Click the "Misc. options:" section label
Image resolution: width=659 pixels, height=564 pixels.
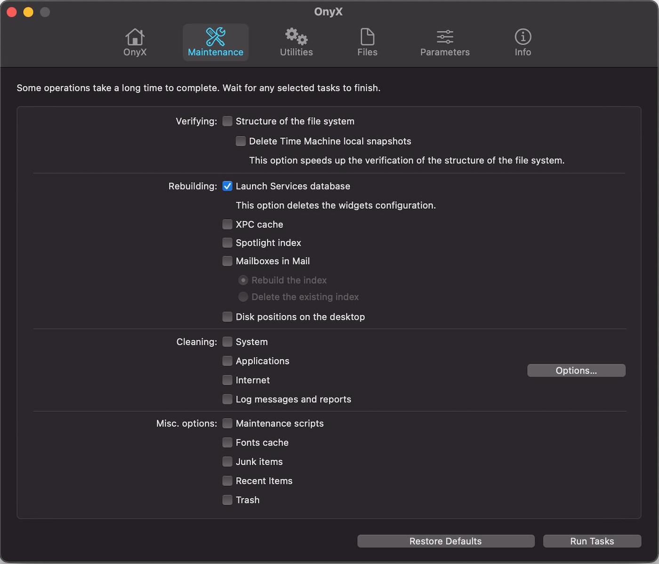coord(186,423)
